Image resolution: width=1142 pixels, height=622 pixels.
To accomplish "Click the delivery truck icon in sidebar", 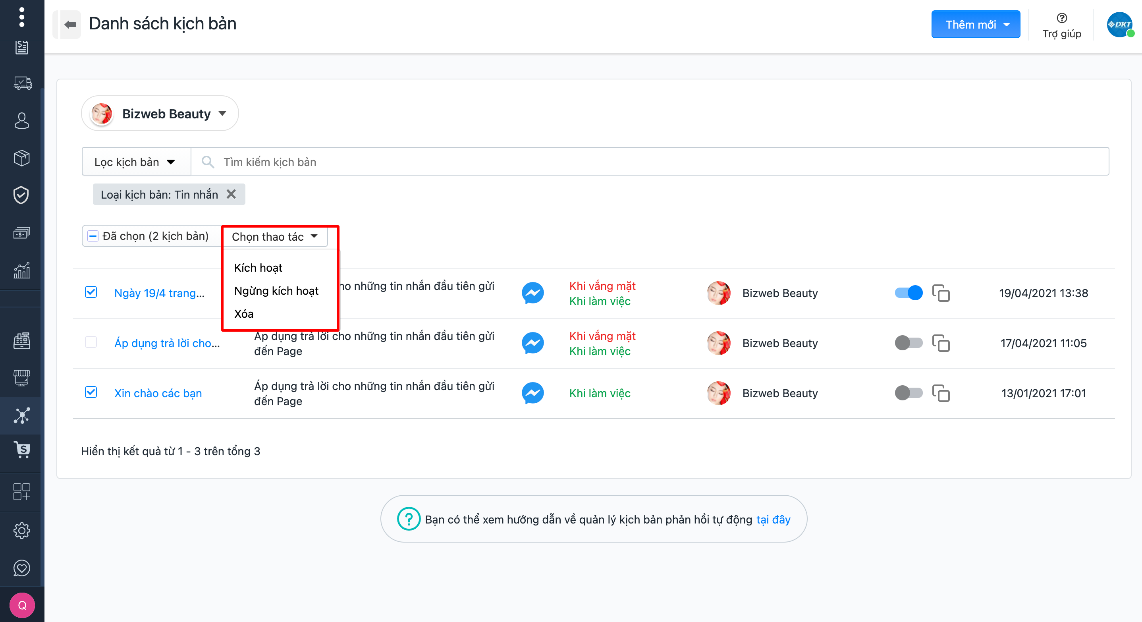I will pyautogui.click(x=21, y=83).
